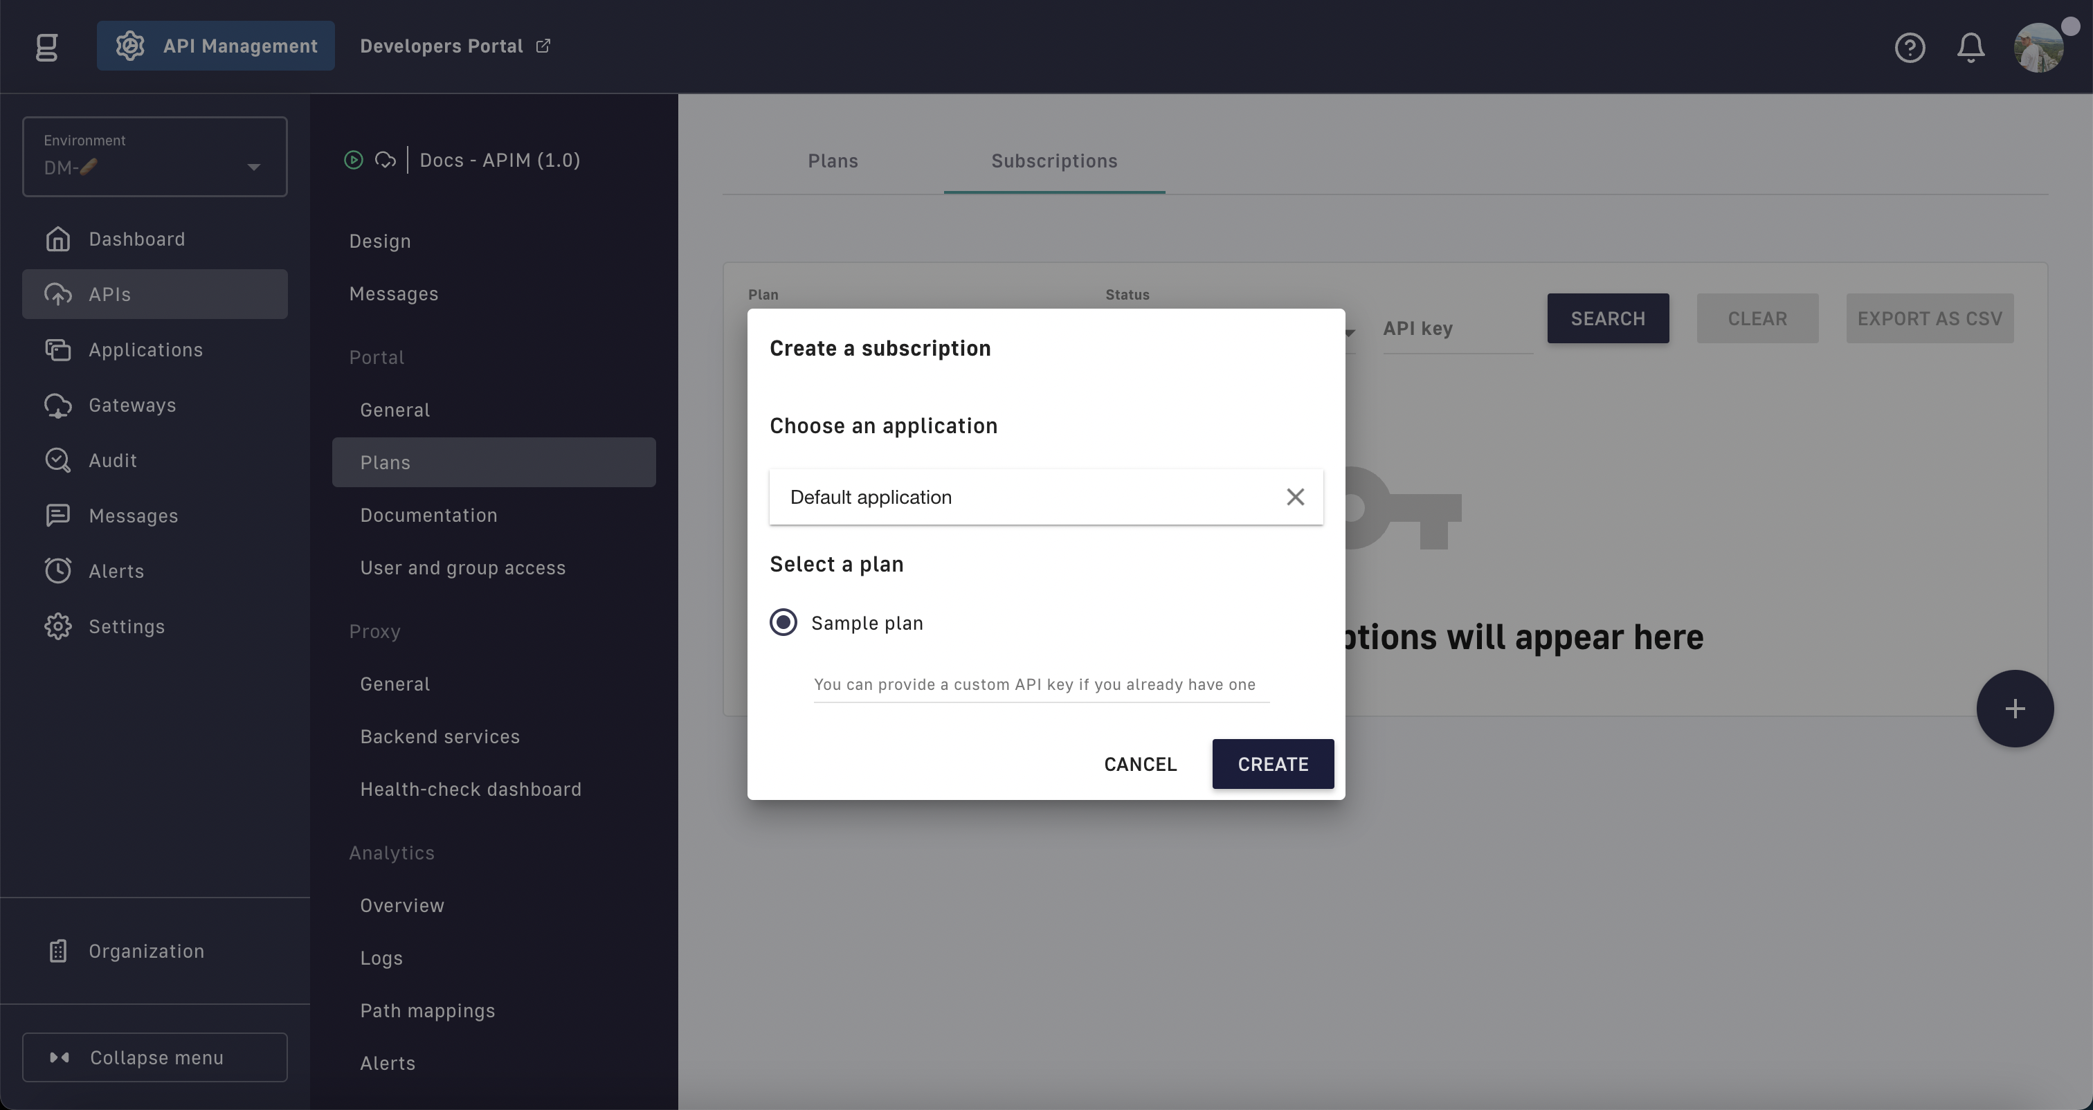Open the Alerts clock icon in main sidebar
The image size is (2093, 1110).
(57, 570)
